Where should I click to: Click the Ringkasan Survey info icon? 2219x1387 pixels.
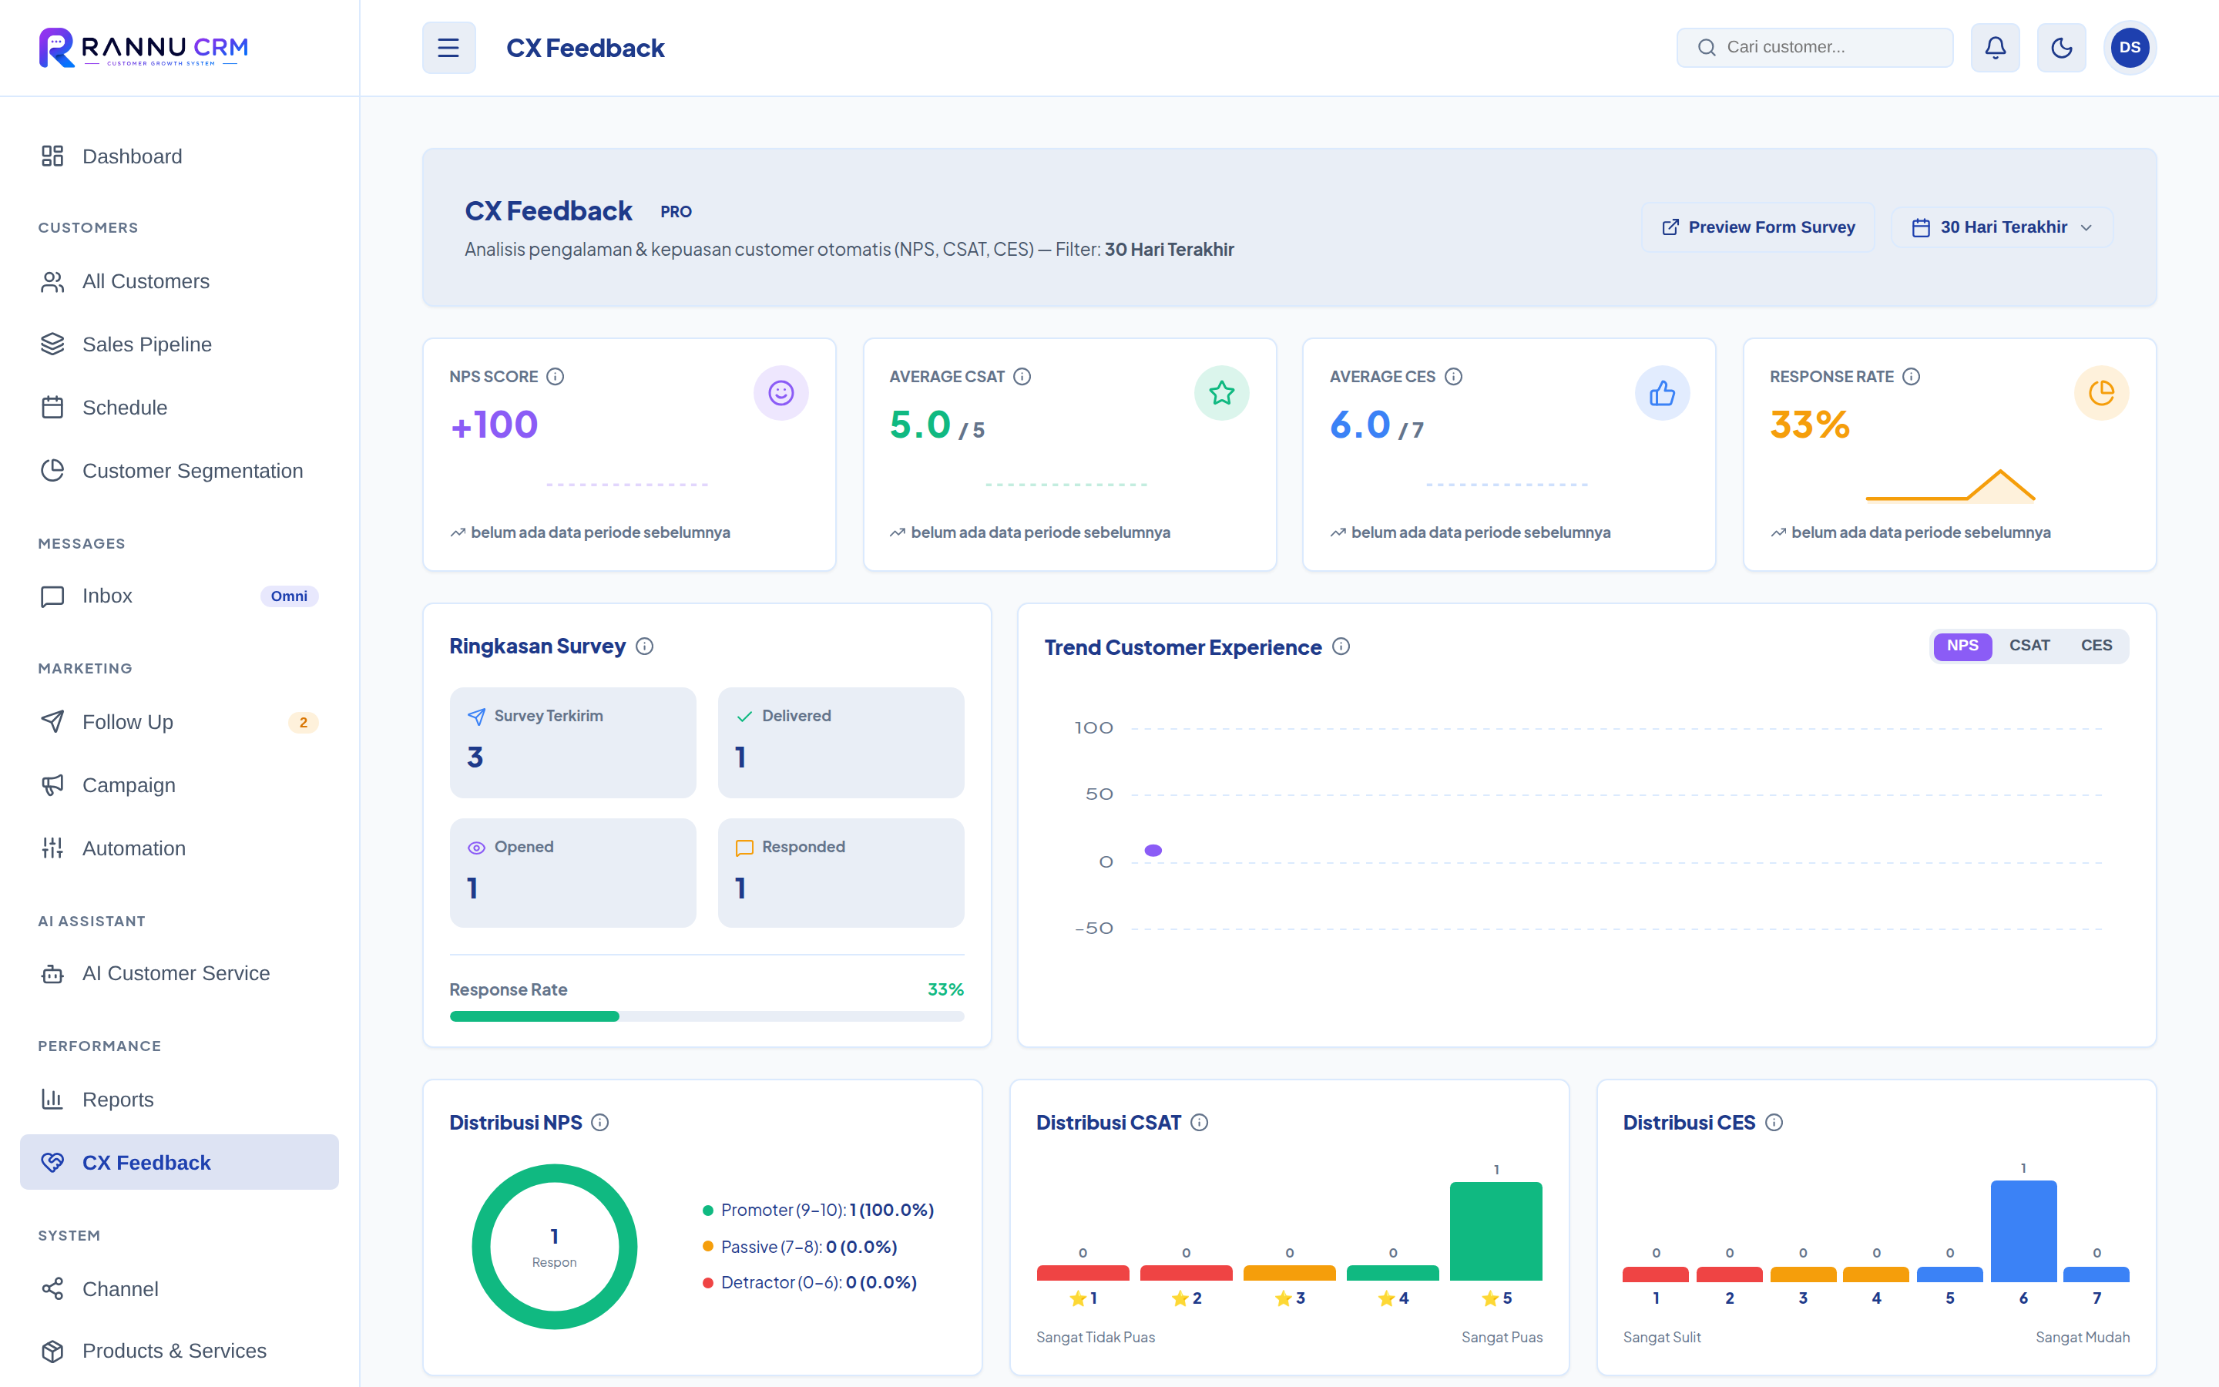[x=645, y=646]
